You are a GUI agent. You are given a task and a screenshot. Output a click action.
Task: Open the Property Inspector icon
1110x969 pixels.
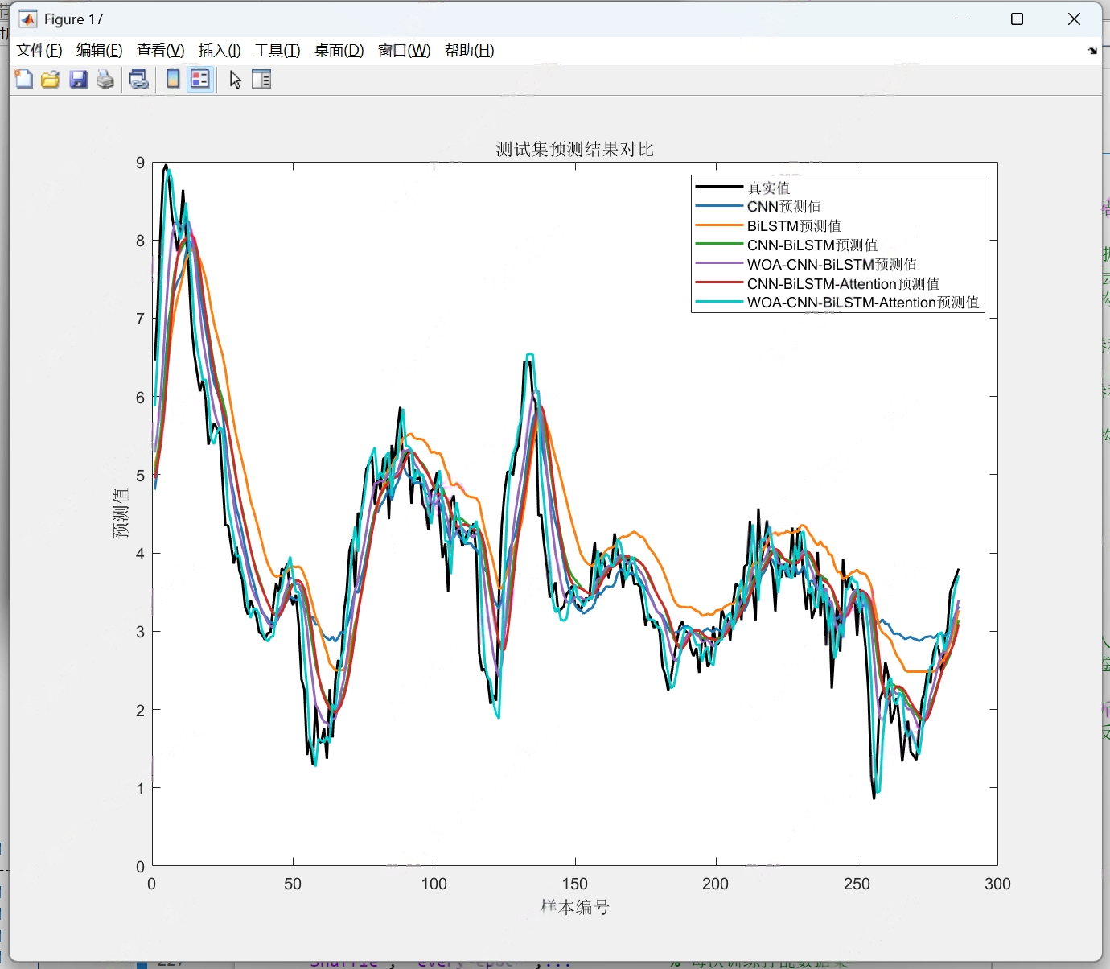[261, 79]
